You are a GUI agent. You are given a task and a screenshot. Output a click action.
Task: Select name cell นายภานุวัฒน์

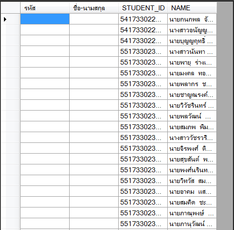click(192, 224)
